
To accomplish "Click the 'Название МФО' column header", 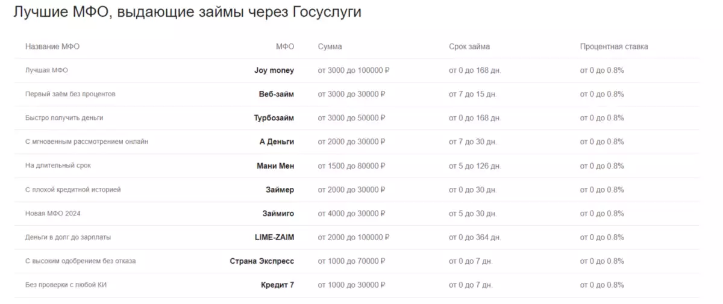I will (x=52, y=46).
